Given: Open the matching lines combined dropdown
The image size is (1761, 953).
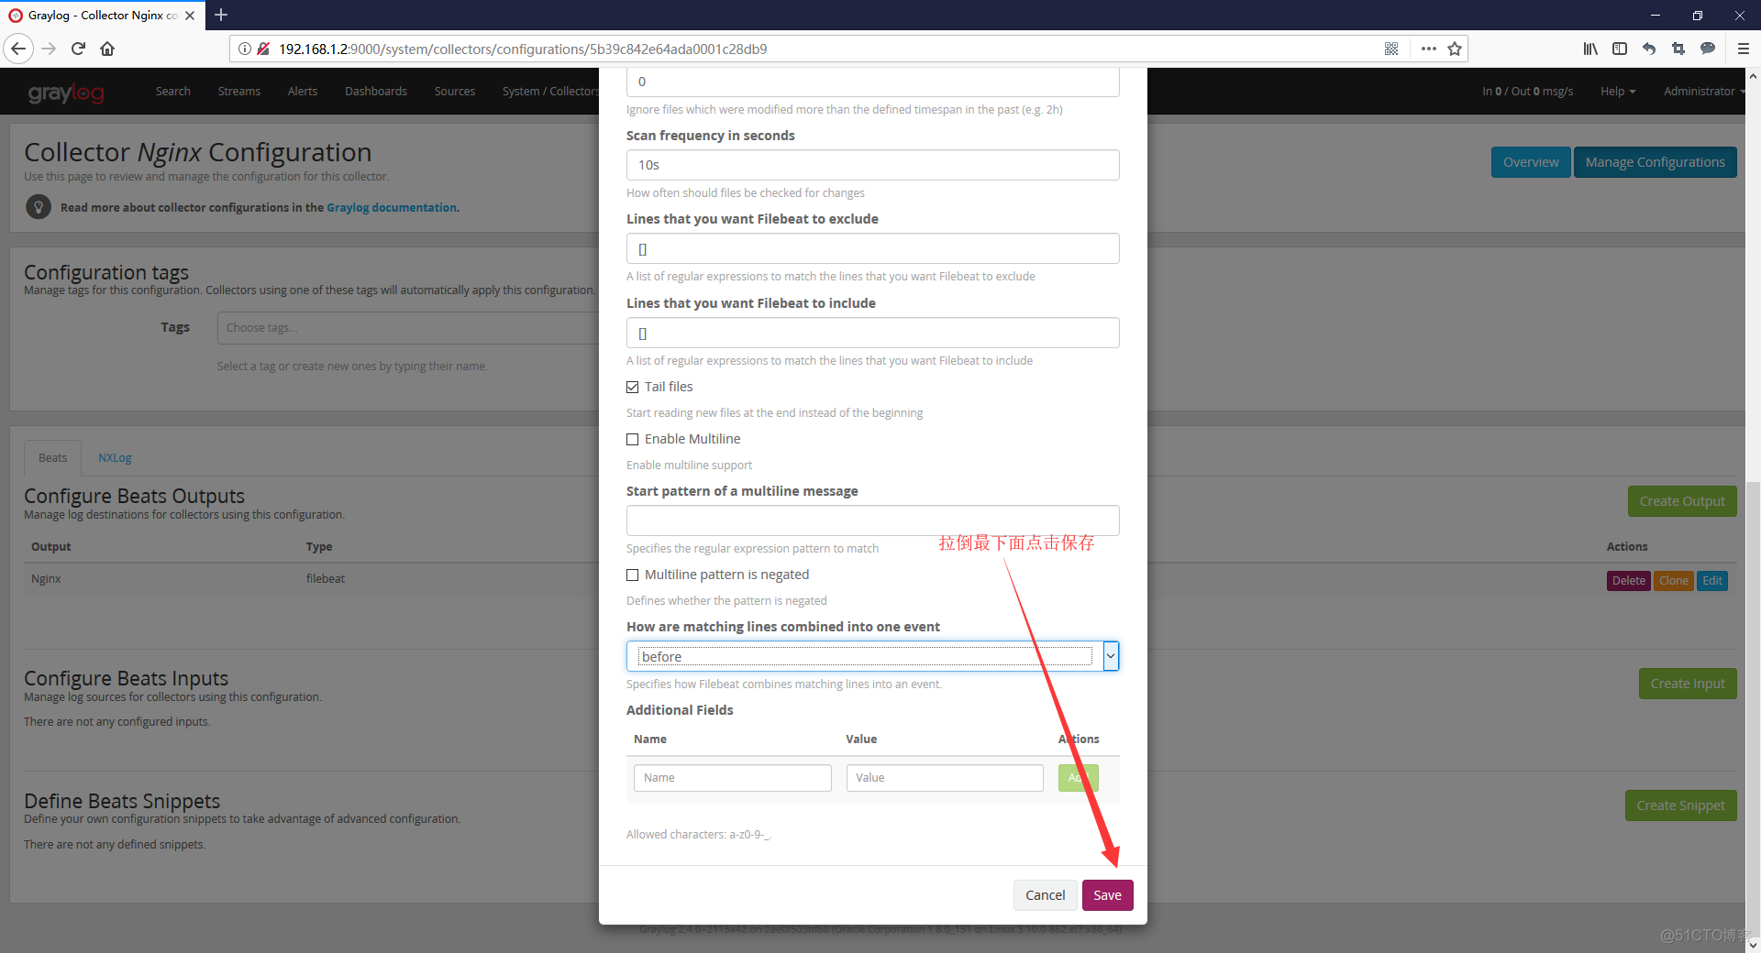Looking at the screenshot, I should click(x=872, y=656).
